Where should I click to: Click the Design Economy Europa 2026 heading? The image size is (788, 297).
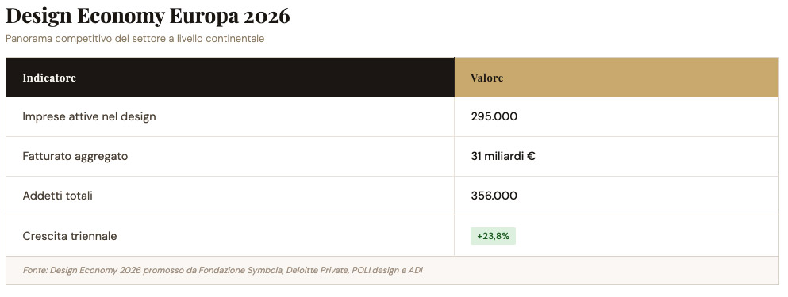coord(148,16)
